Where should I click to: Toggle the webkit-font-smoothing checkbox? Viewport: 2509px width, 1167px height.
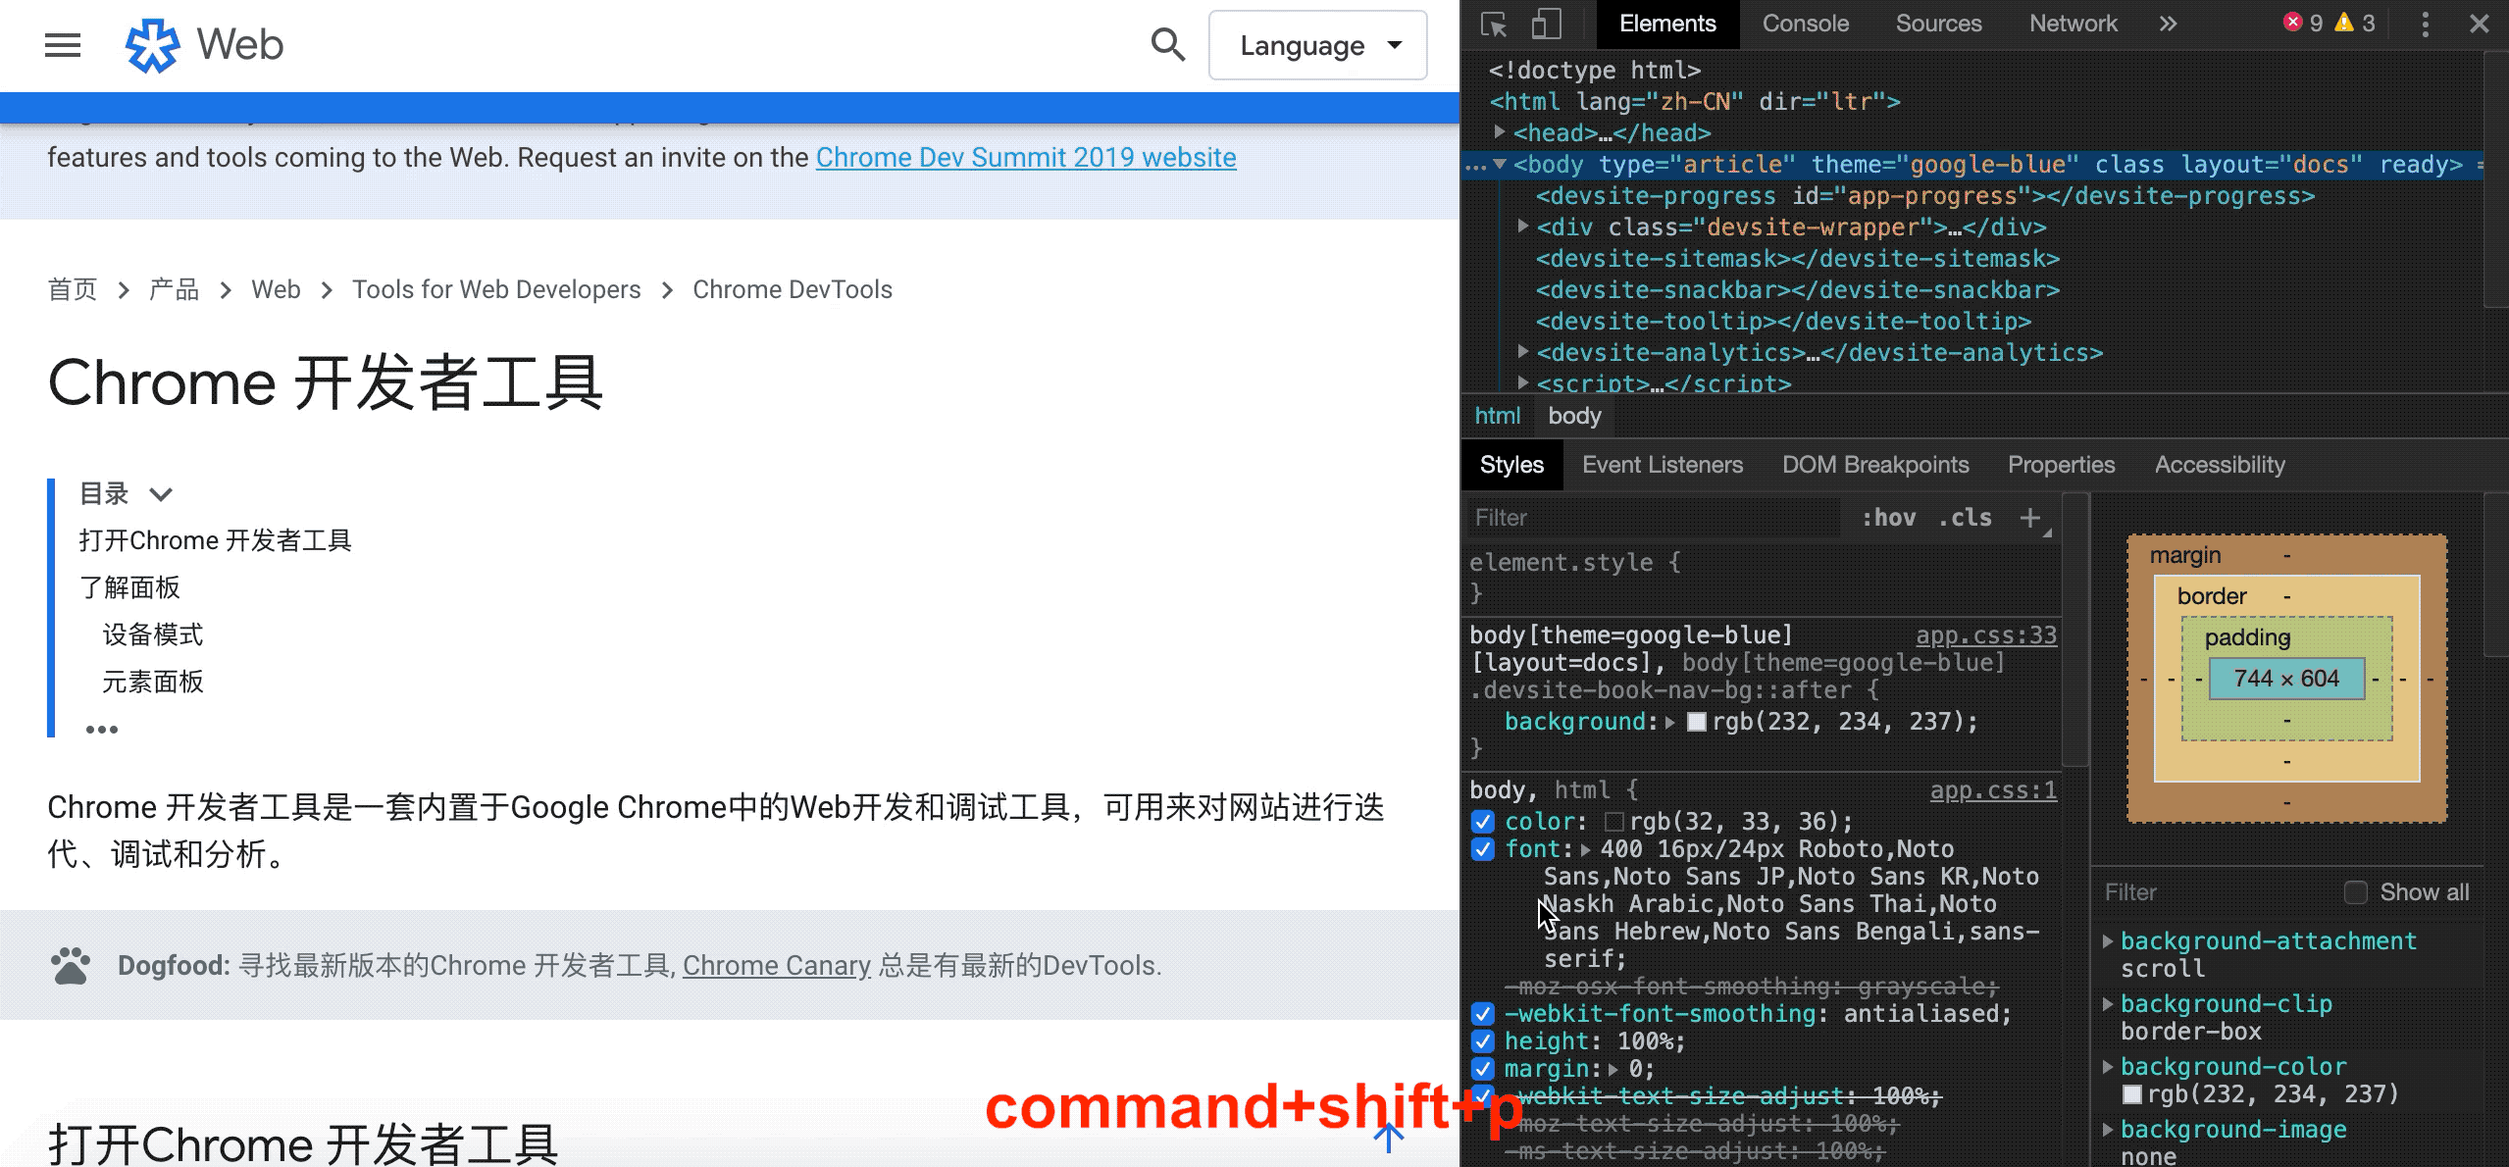point(1480,1012)
